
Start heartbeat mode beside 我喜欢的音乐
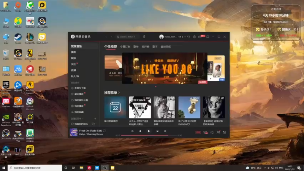[93, 124]
